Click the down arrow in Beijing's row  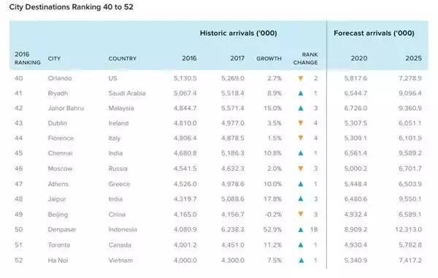coord(301,214)
